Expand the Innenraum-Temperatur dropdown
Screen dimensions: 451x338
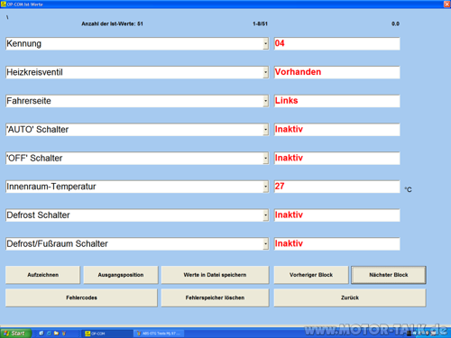point(265,187)
